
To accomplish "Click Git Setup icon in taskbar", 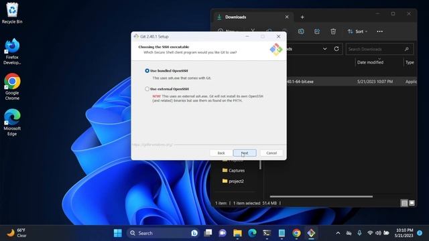I will pyautogui.click(x=311, y=233).
